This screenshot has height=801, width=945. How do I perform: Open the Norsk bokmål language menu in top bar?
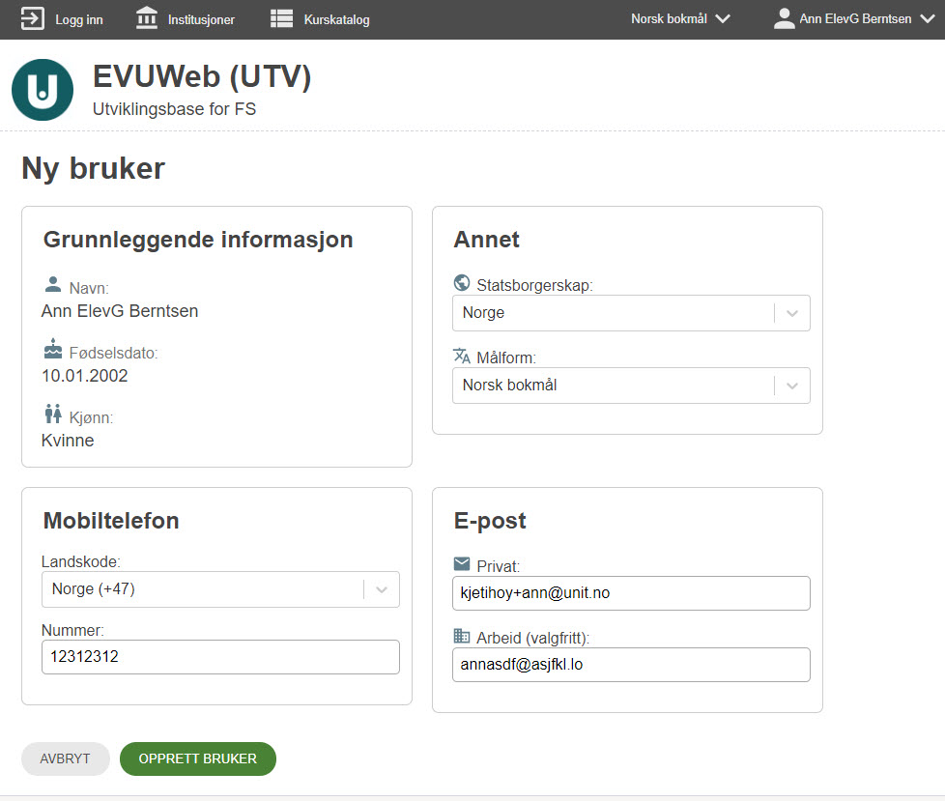[680, 18]
